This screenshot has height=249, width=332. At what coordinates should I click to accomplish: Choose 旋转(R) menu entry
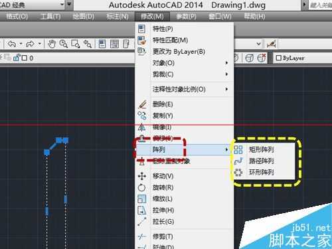point(185,188)
